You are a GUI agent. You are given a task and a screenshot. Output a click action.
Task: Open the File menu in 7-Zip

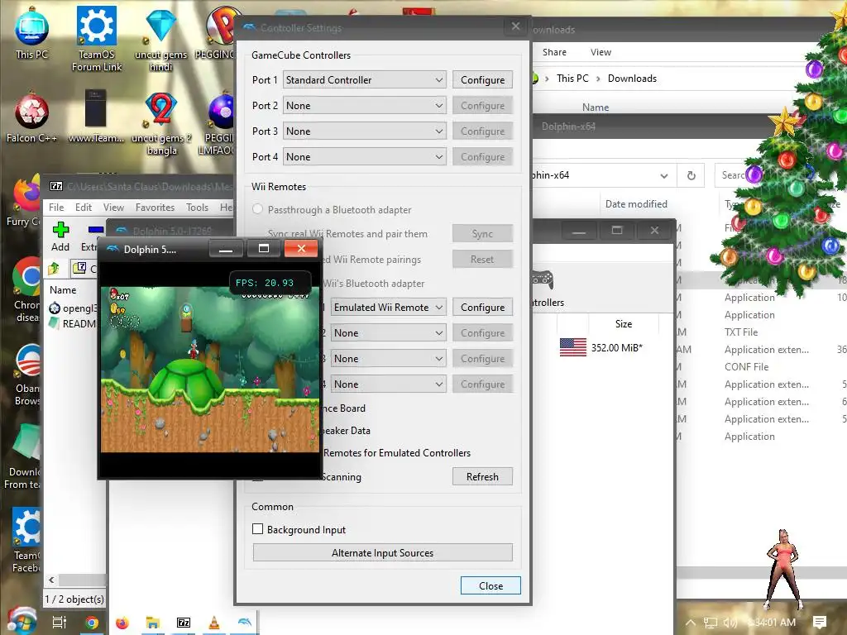[56, 208]
